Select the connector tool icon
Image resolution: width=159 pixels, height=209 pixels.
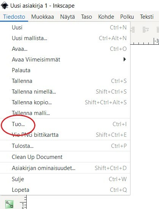click(x=10, y=204)
